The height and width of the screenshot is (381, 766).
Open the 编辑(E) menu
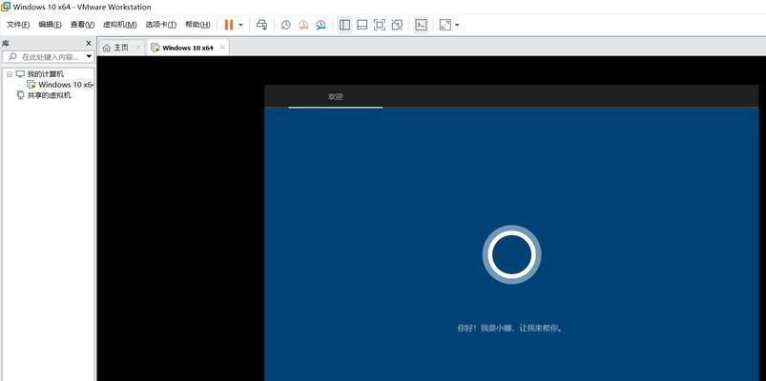50,25
